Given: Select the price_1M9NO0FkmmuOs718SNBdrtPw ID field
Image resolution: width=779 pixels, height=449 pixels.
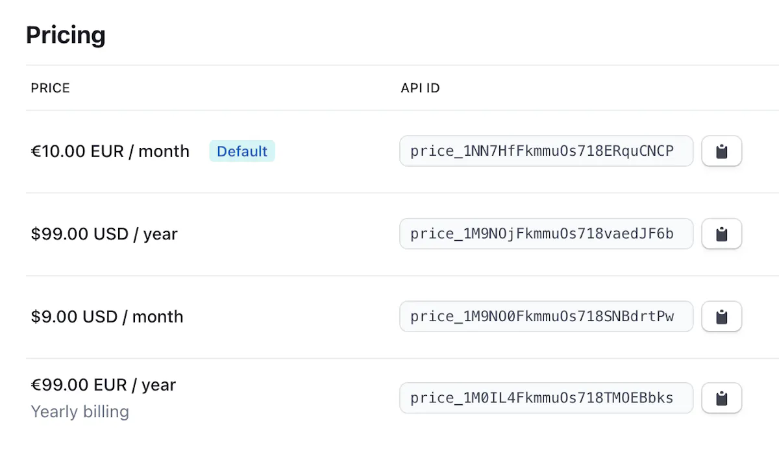Looking at the screenshot, I should click(546, 316).
